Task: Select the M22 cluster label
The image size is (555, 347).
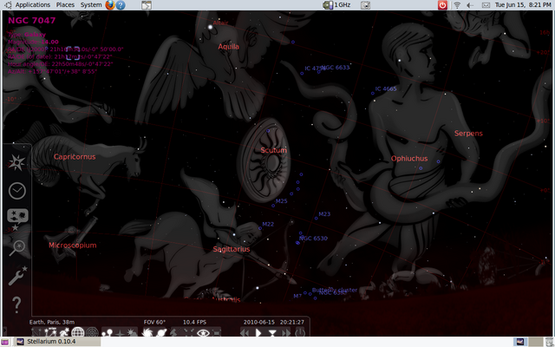Action: pyautogui.click(x=268, y=224)
